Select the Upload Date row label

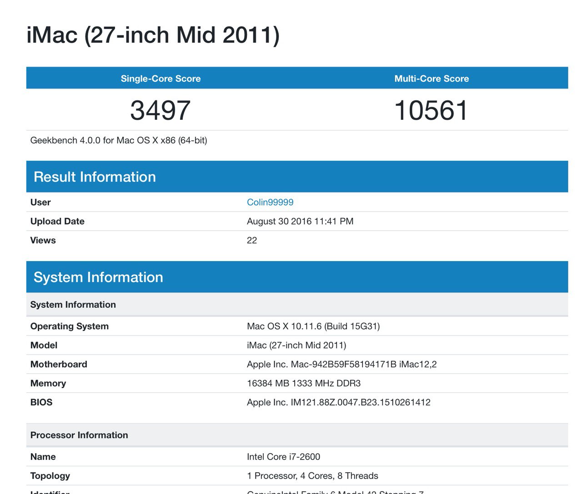(57, 222)
